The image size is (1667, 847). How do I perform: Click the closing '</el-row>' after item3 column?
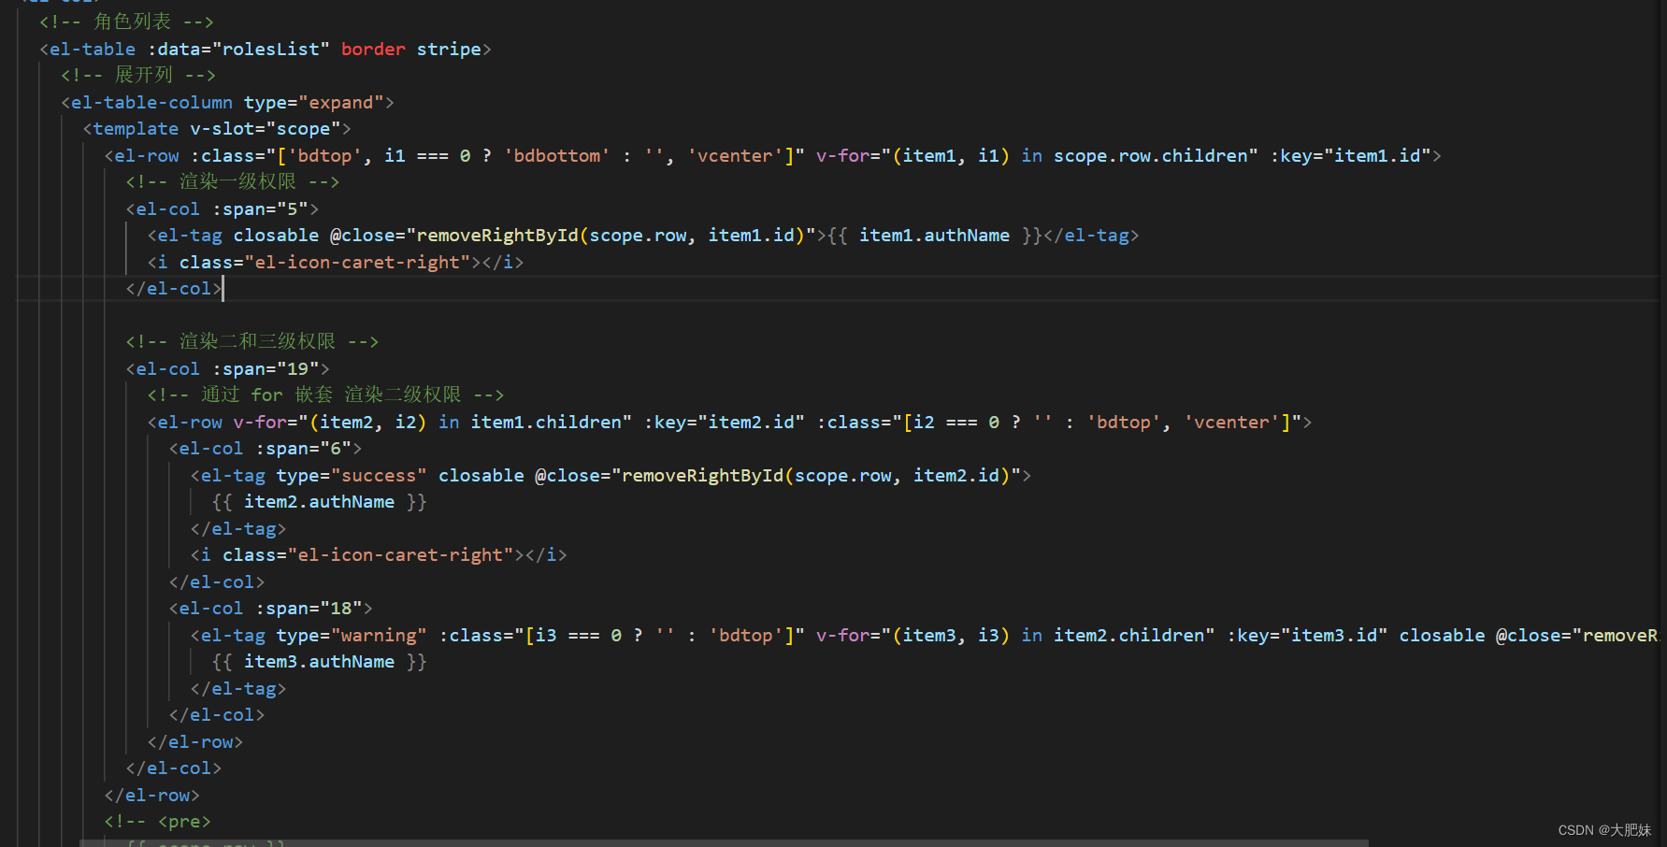(195, 741)
